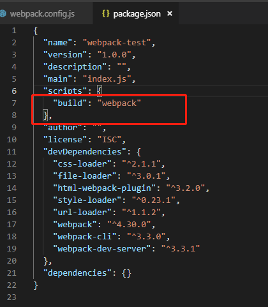This screenshot has height=307, width=268.
Task: Click the "license" key
Action: tap(65, 140)
